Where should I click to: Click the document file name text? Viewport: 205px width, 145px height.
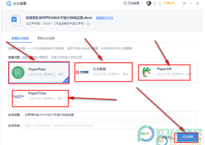(59, 18)
